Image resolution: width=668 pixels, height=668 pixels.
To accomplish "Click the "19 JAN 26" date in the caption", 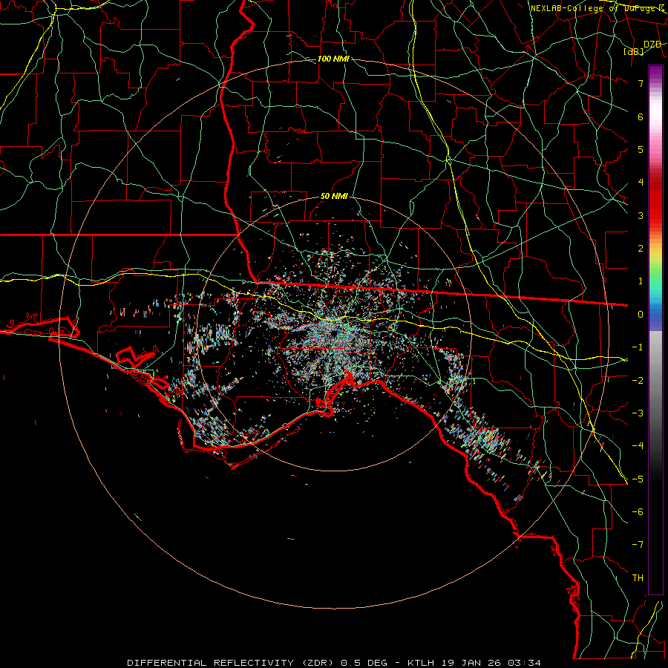I will tap(472, 663).
